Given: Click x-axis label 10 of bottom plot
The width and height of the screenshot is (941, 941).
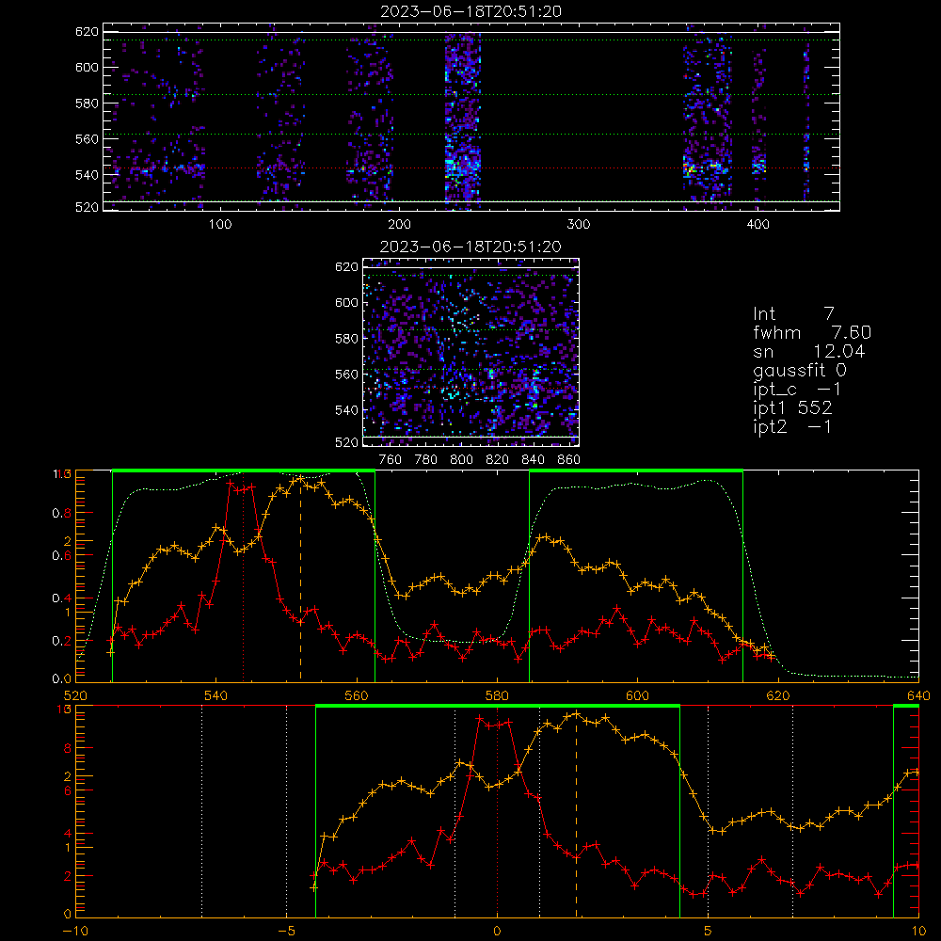Looking at the screenshot, I should (918, 932).
